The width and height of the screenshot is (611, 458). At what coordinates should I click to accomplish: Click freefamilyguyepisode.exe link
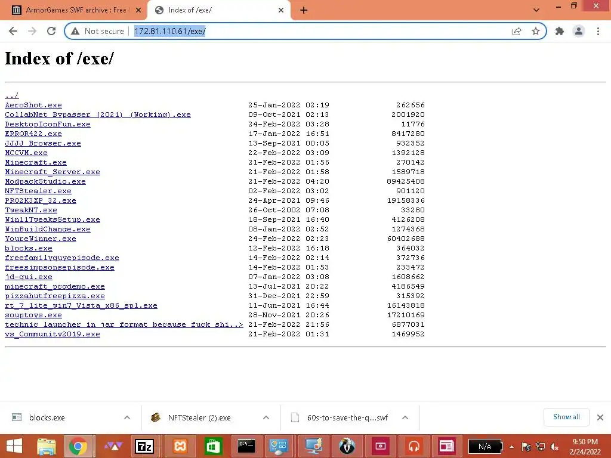[62, 258]
